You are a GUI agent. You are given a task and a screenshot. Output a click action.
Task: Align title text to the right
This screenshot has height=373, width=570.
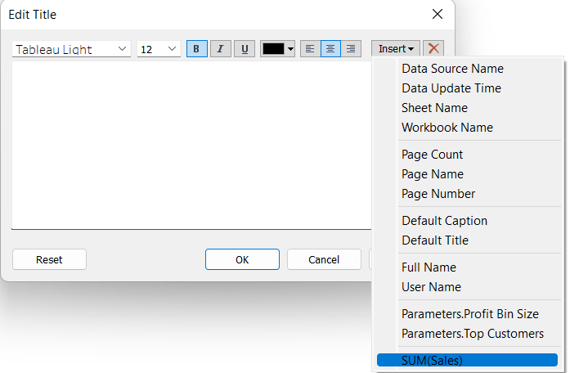click(x=351, y=49)
